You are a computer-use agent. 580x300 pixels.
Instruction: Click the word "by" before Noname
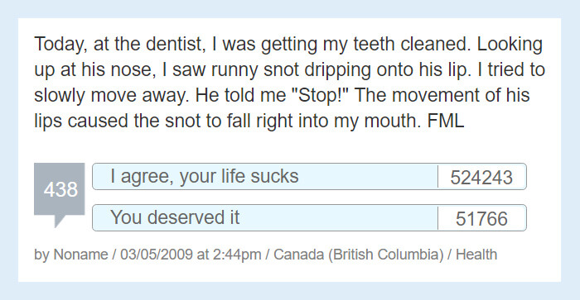click(x=41, y=255)
